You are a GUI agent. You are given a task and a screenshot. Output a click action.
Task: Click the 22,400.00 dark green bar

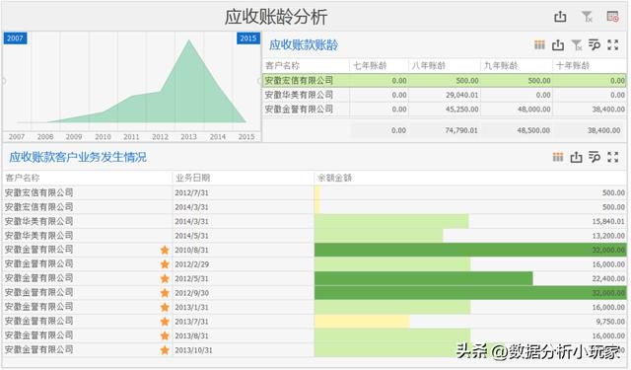424,278
